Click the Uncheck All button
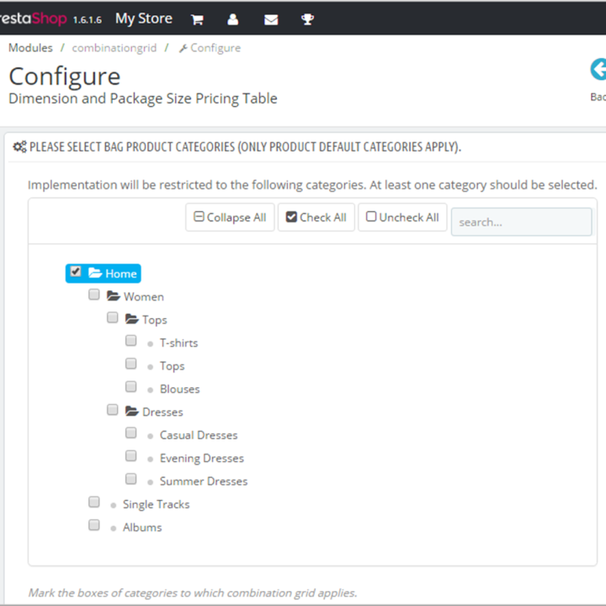The height and width of the screenshot is (606, 606). (402, 217)
